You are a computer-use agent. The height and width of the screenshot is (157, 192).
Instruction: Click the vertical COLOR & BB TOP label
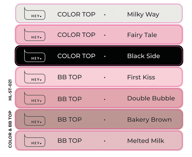[x=10, y=129]
